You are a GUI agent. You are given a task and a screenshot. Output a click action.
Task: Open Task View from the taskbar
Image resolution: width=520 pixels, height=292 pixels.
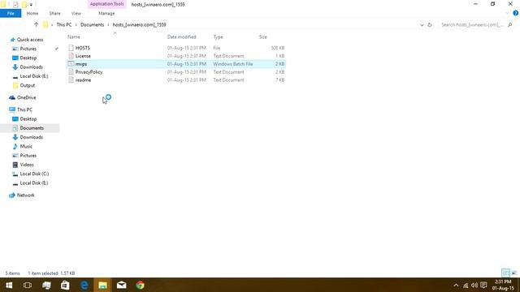point(28,285)
